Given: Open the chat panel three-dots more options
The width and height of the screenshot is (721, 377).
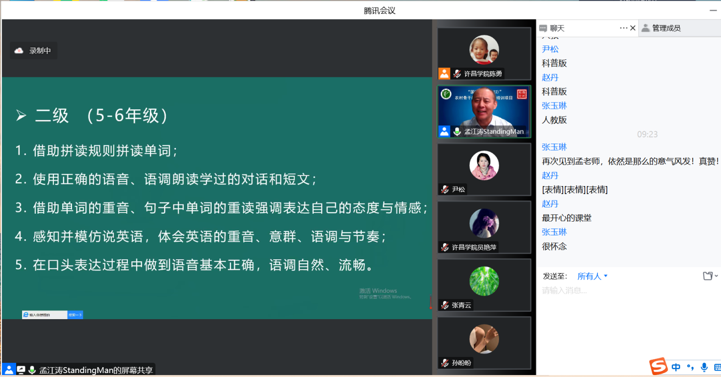Looking at the screenshot, I should tap(623, 28).
